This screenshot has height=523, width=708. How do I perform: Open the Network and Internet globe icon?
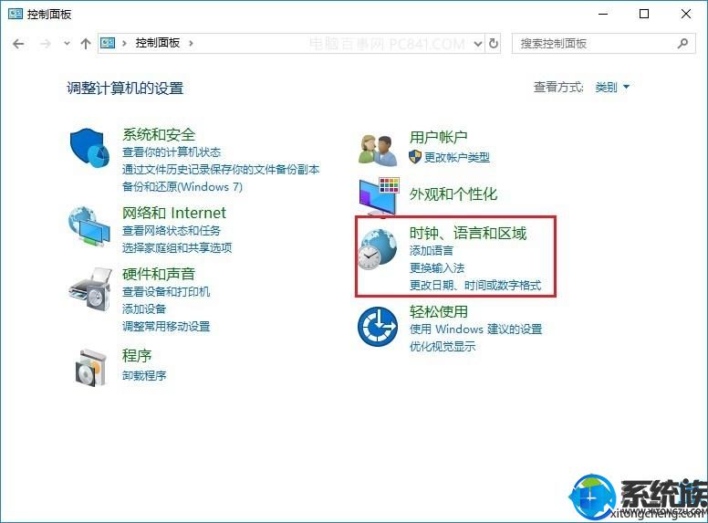pyautogui.click(x=88, y=226)
